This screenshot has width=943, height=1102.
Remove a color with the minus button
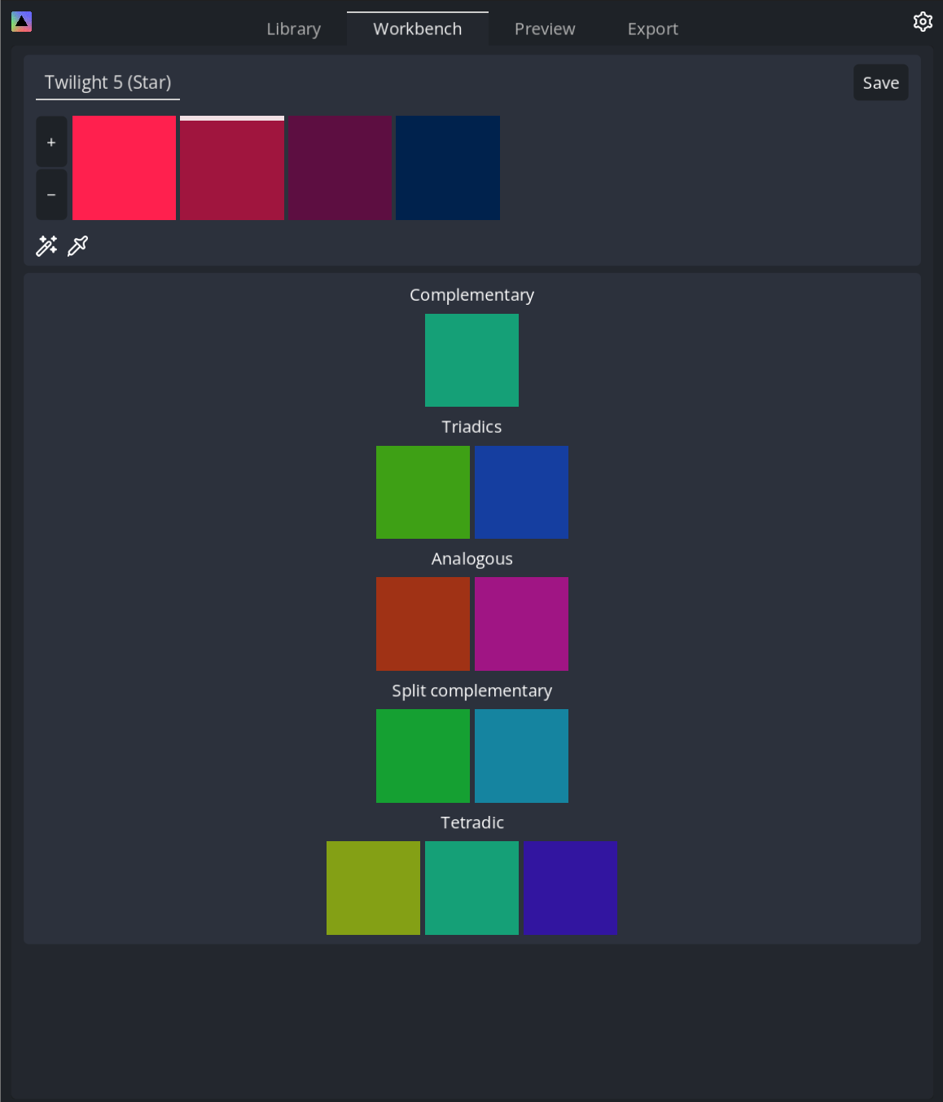click(50, 194)
